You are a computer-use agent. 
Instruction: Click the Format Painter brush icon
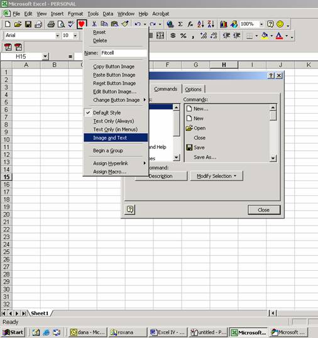tap(125, 24)
